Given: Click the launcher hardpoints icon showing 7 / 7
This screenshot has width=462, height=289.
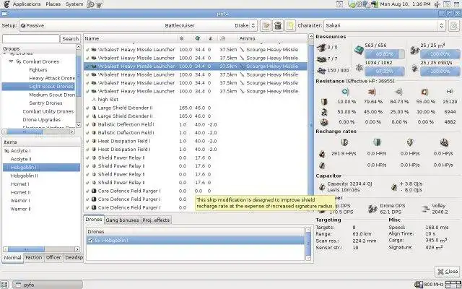Looking at the screenshot, I should point(321,59).
